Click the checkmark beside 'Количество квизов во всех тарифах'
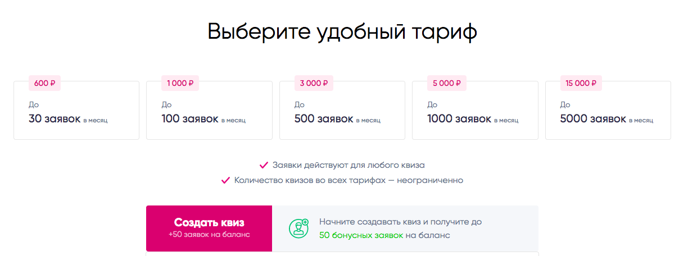The image size is (688, 256). (x=225, y=180)
